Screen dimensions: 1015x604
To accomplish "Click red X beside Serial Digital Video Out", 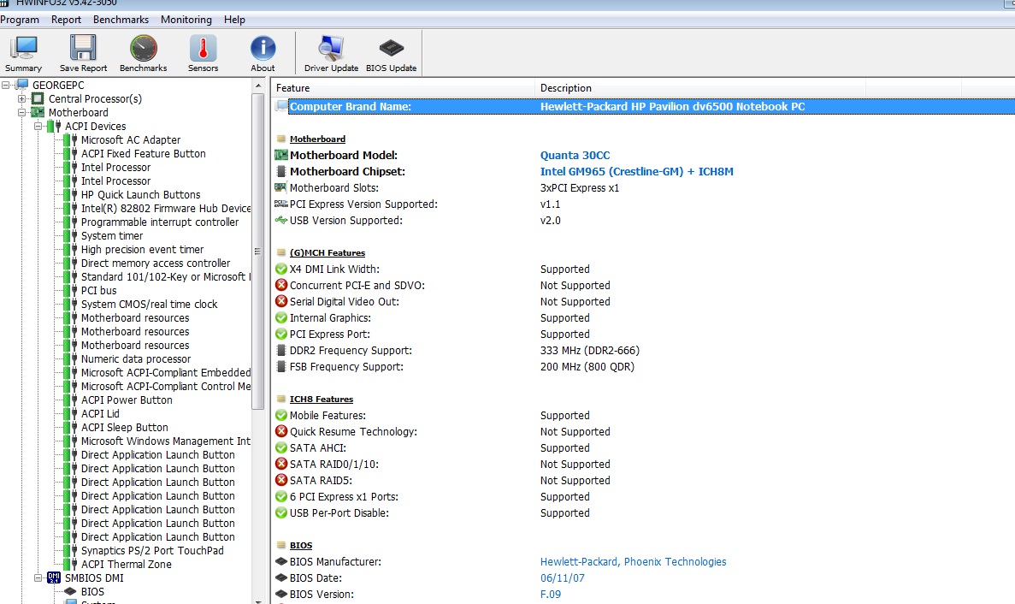I will pos(281,301).
